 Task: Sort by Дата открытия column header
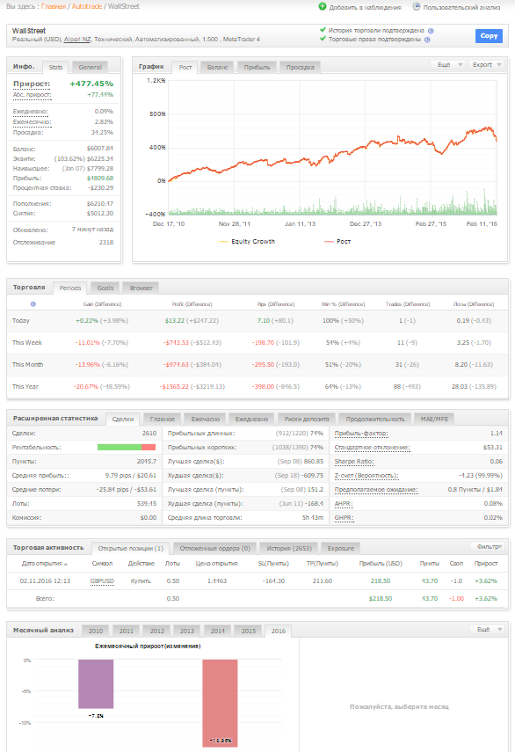(44, 563)
